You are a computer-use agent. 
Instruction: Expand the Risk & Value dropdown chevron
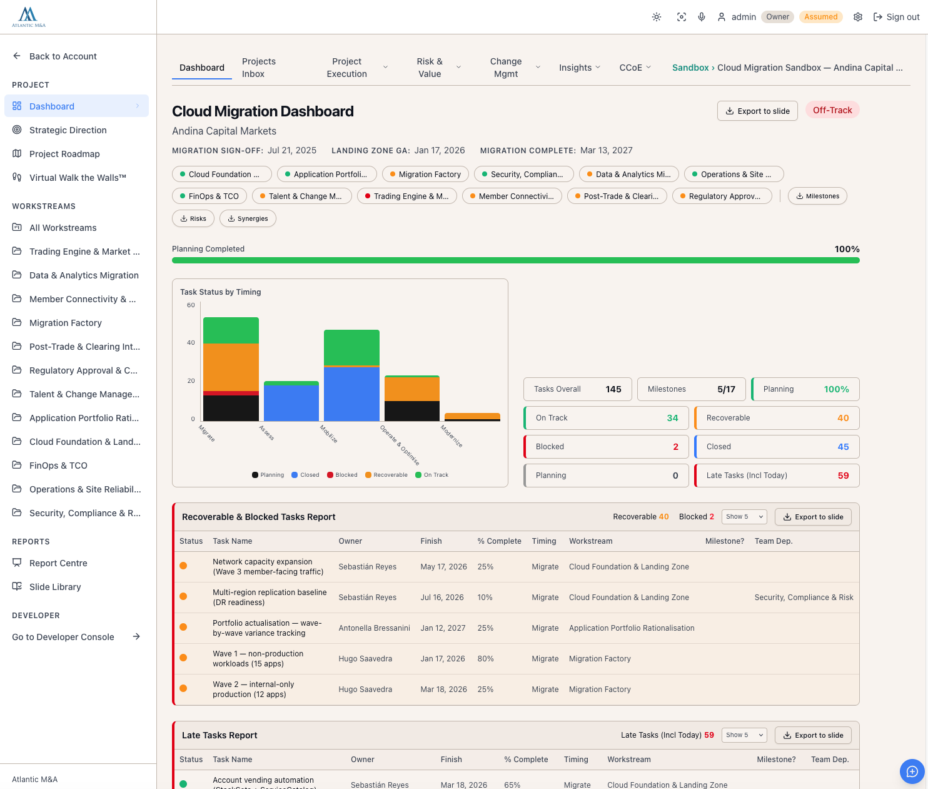point(459,67)
